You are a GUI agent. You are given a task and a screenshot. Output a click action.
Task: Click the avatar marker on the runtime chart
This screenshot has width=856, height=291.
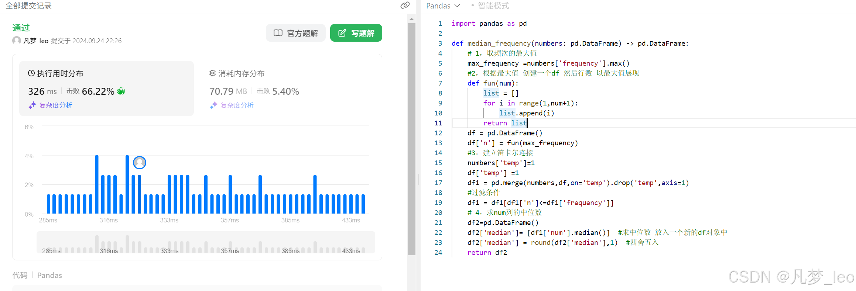140,162
